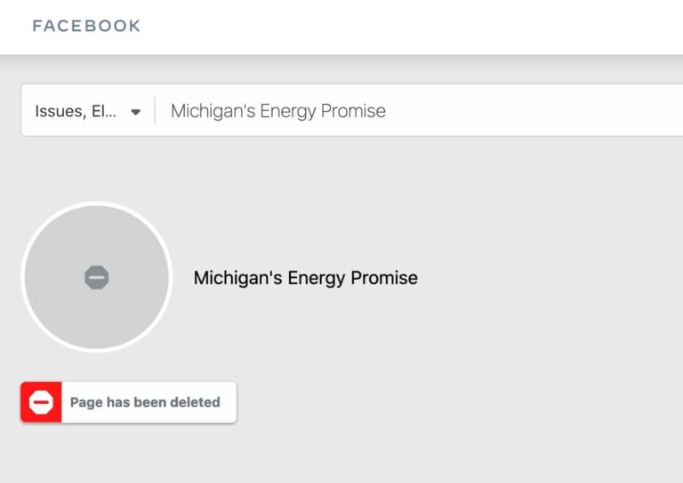This screenshot has width=683, height=483.
Task: Click the "Page has been deleted" notice
Action: click(x=145, y=402)
